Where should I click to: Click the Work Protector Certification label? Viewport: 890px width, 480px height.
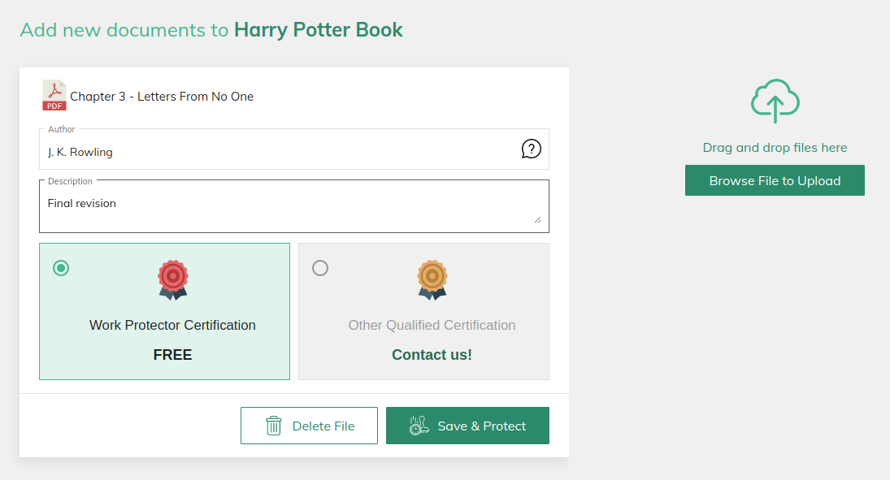click(x=172, y=325)
